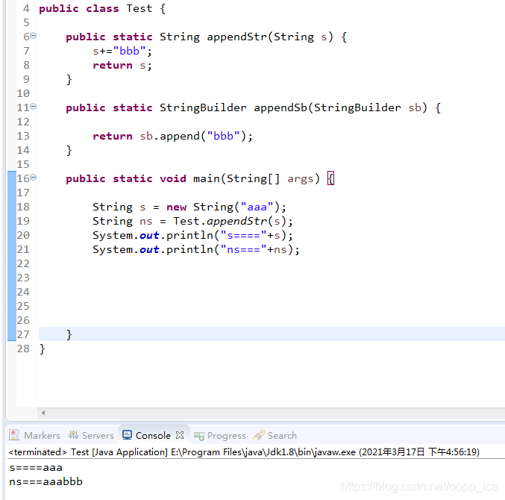This screenshot has width=505, height=500.
Task: Click the println "s====" statement
Action: point(192,235)
